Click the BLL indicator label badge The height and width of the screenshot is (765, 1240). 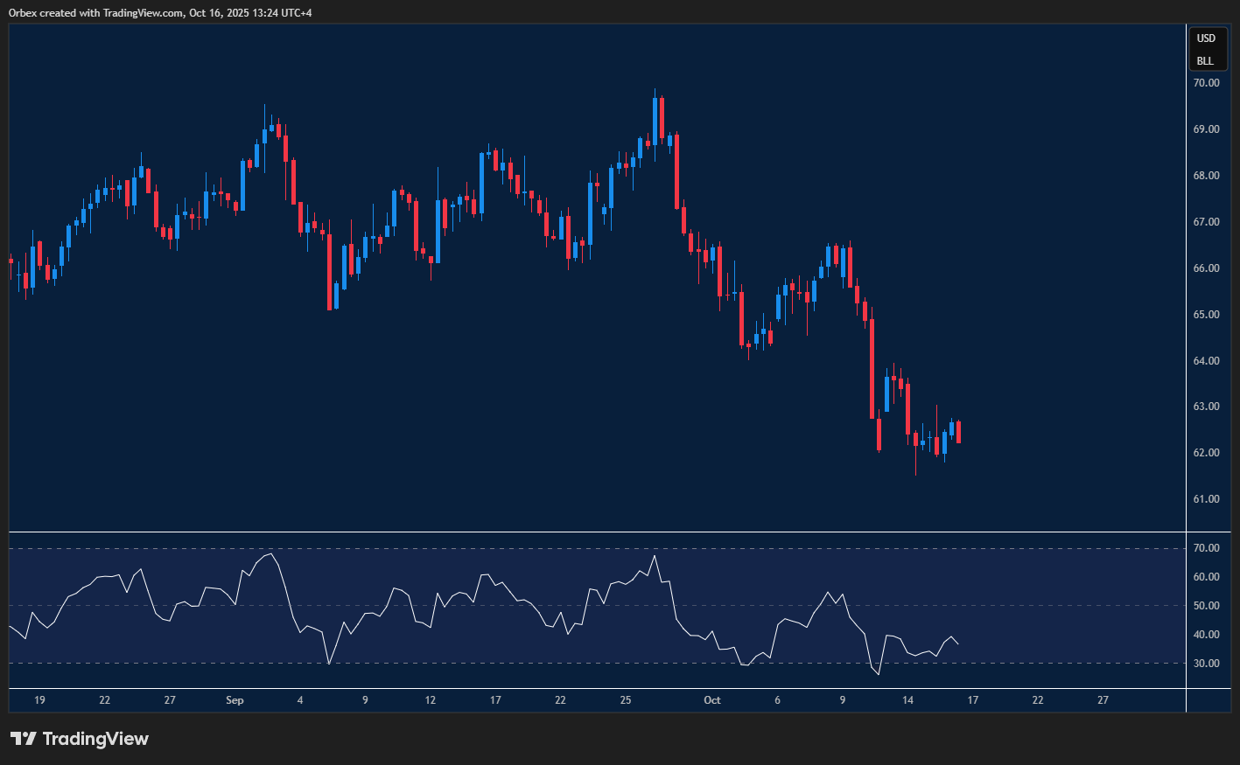1206,60
